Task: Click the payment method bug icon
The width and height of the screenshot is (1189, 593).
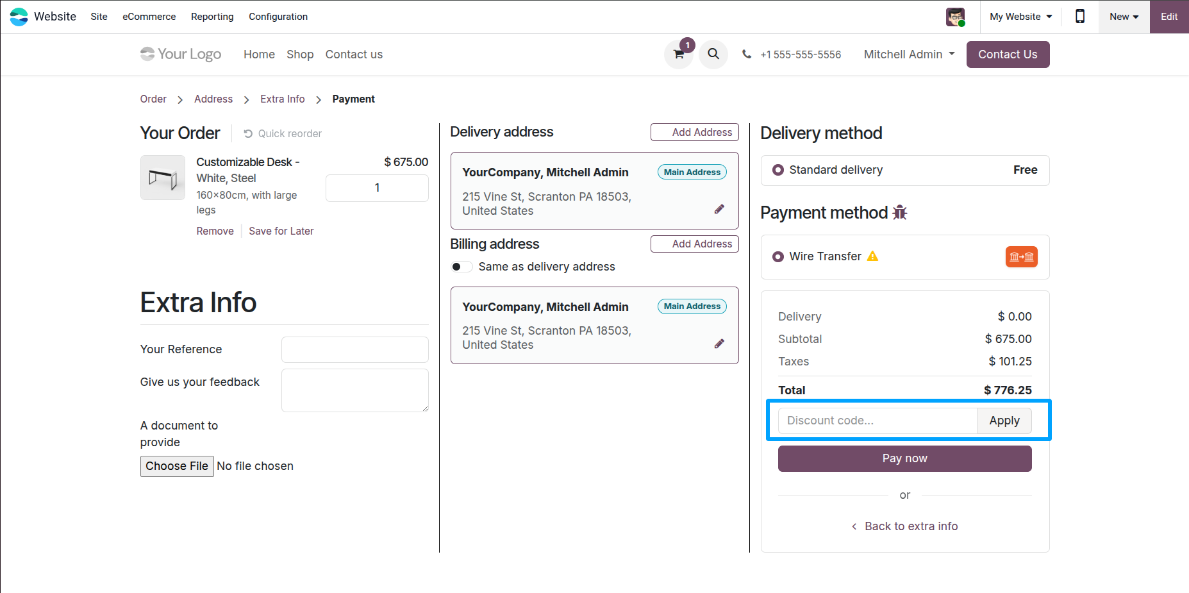Action: coord(900,212)
